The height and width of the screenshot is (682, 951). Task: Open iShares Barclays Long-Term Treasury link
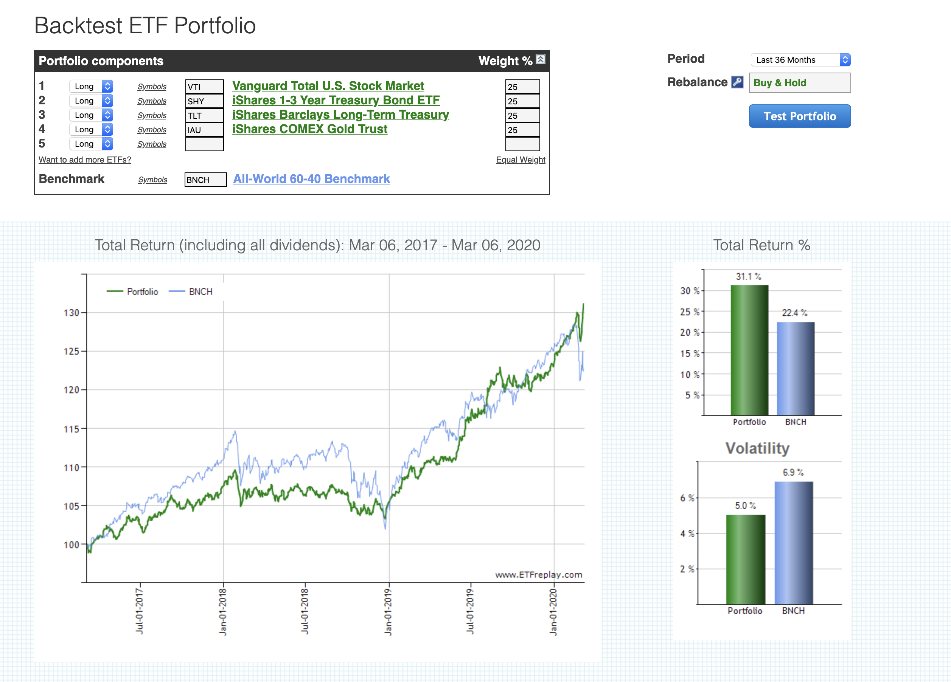point(340,115)
